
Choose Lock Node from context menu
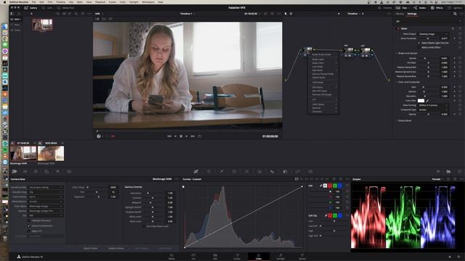(318, 67)
